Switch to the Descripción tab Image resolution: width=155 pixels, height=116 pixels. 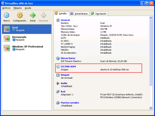click(99, 14)
